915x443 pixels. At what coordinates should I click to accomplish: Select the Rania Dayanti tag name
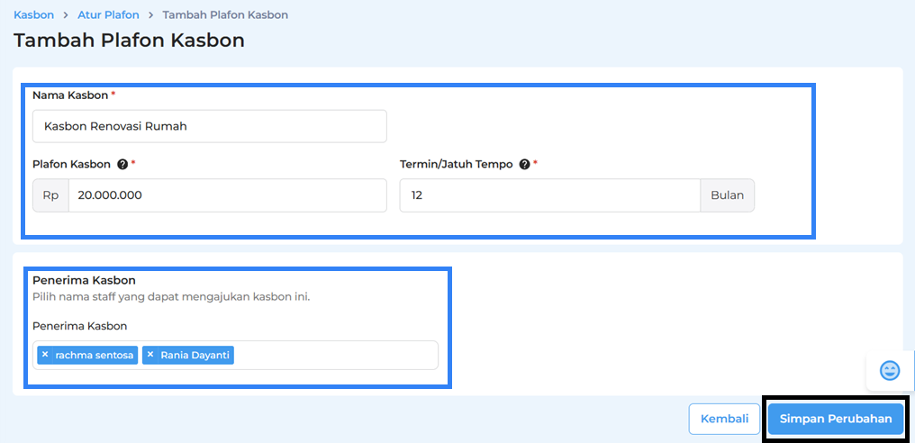[195, 355]
